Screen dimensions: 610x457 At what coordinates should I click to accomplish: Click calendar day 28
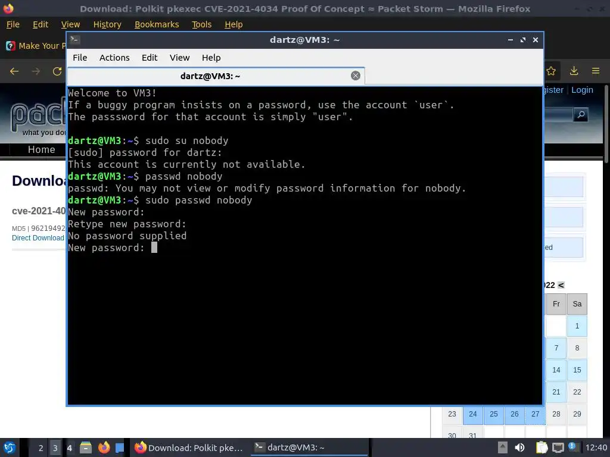click(x=556, y=414)
